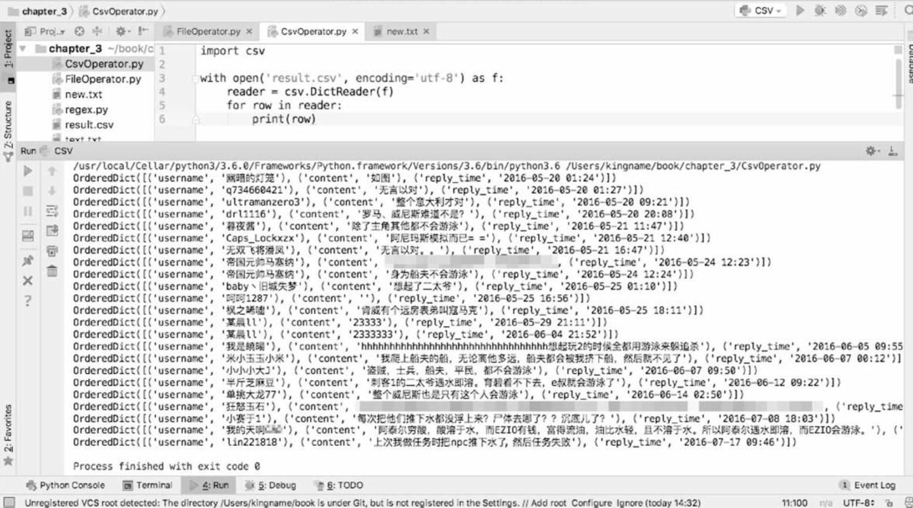Image resolution: width=913 pixels, height=508 pixels.
Task: Open the search everywhere magnifier
Action: pos(908,11)
